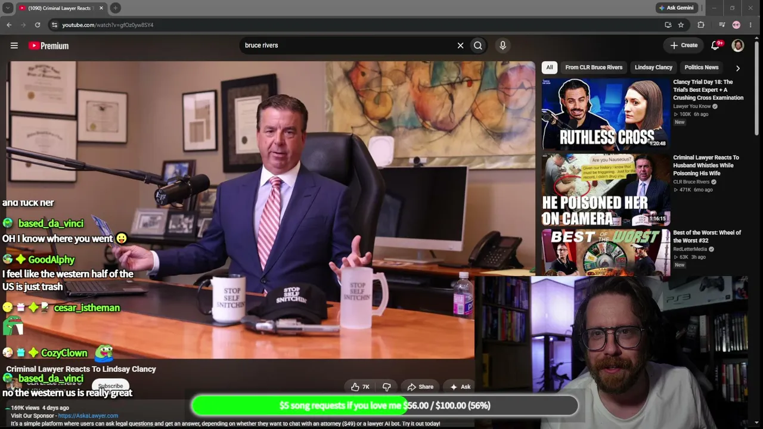View site information icon in address bar

tap(54, 25)
